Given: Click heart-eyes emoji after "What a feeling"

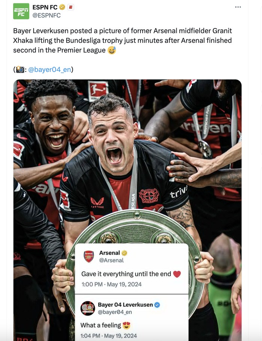Looking at the screenshot, I should click(x=127, y=325).
